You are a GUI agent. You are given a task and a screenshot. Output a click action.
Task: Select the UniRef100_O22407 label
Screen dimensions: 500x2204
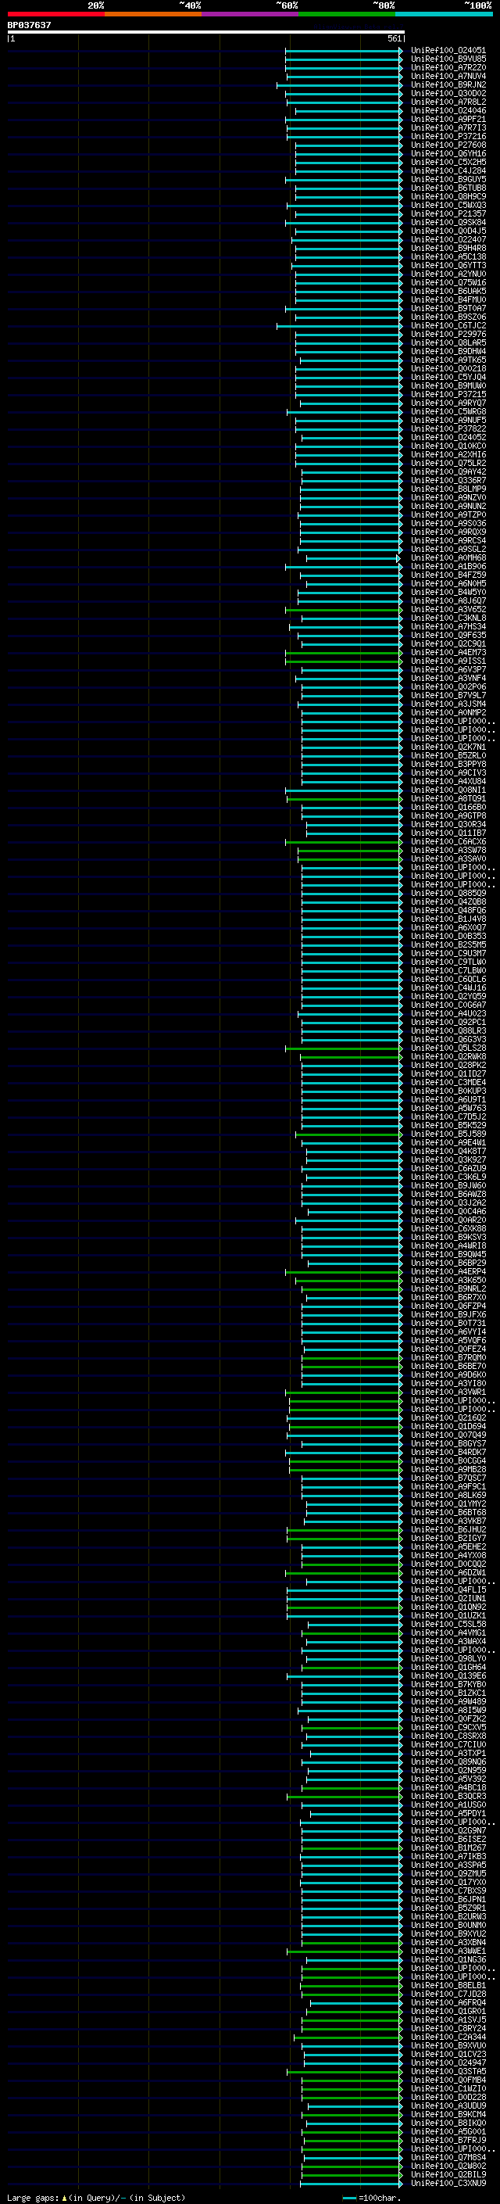[448, 239]
